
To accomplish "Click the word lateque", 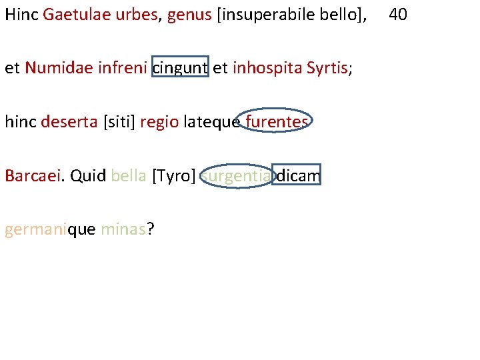I will coord(212,123).
